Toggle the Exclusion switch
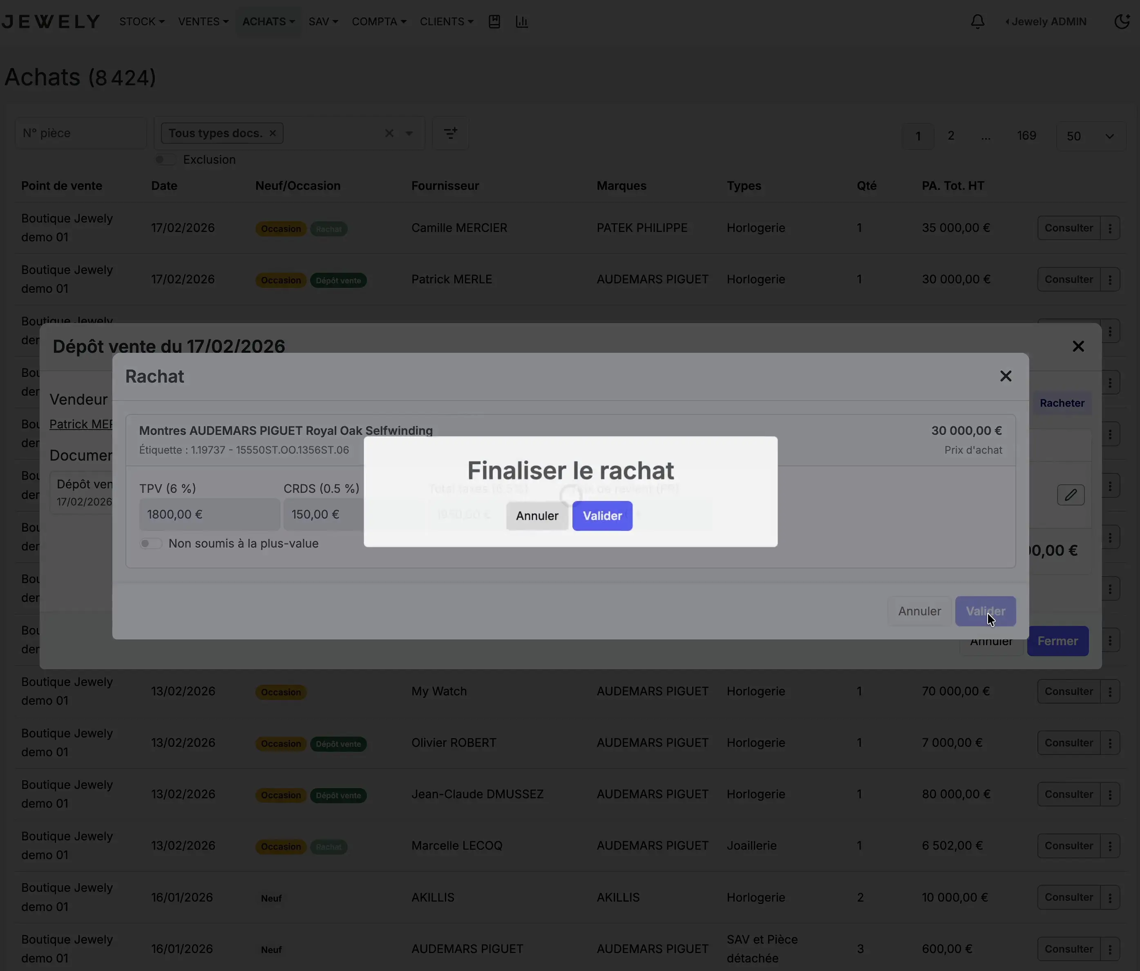This screenshot has height=971, width=1140. 165,159
